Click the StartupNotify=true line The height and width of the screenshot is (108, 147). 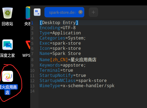click(x=63, y=76)
